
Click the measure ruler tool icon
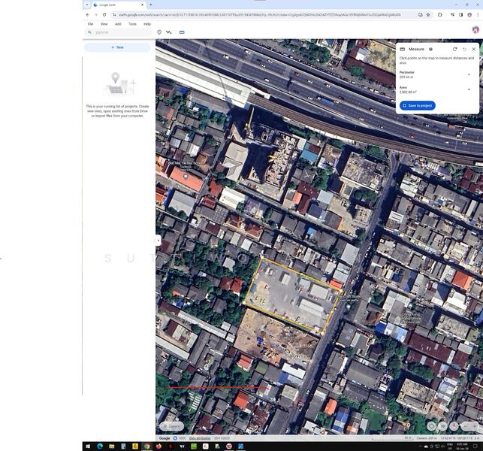click(182, 32)
